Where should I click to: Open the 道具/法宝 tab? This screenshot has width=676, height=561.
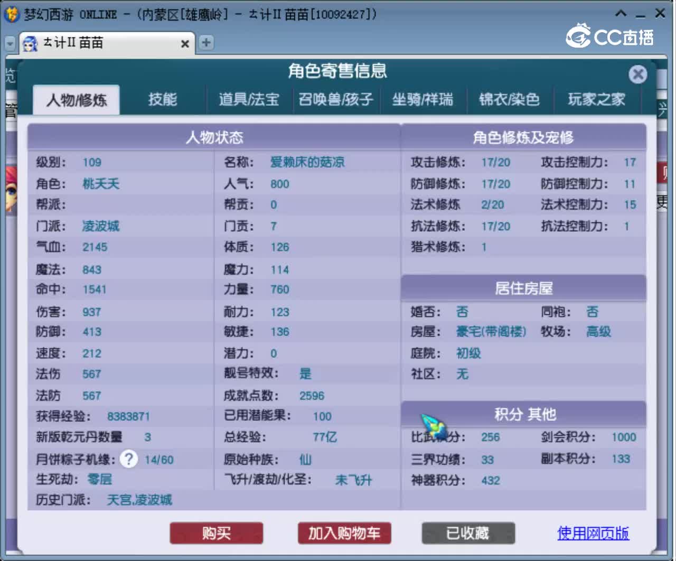coord(248,99)
